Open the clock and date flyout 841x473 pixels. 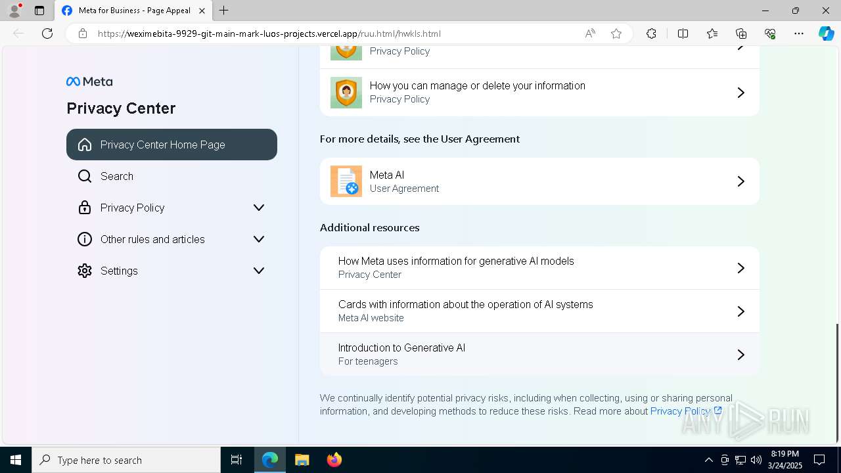[x=784, y=460]
